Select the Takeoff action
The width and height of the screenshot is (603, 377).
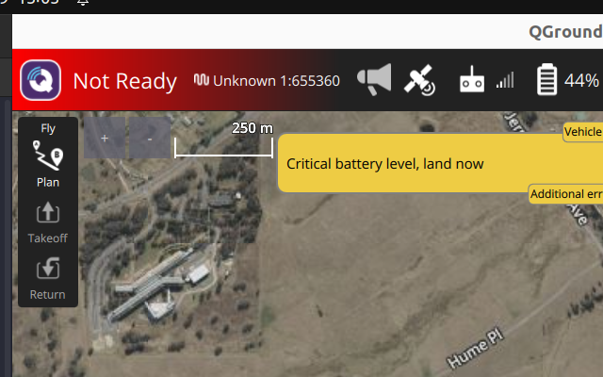(48, 222)
